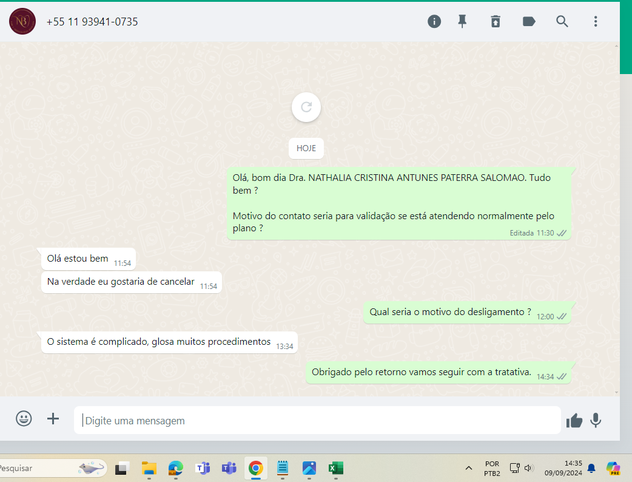The height and width of the screenshot is (482, 632).
Task: Select message 'Obrigado pelo retorno vamos seguir com a tratativa.'
Action: coord(438,373)
